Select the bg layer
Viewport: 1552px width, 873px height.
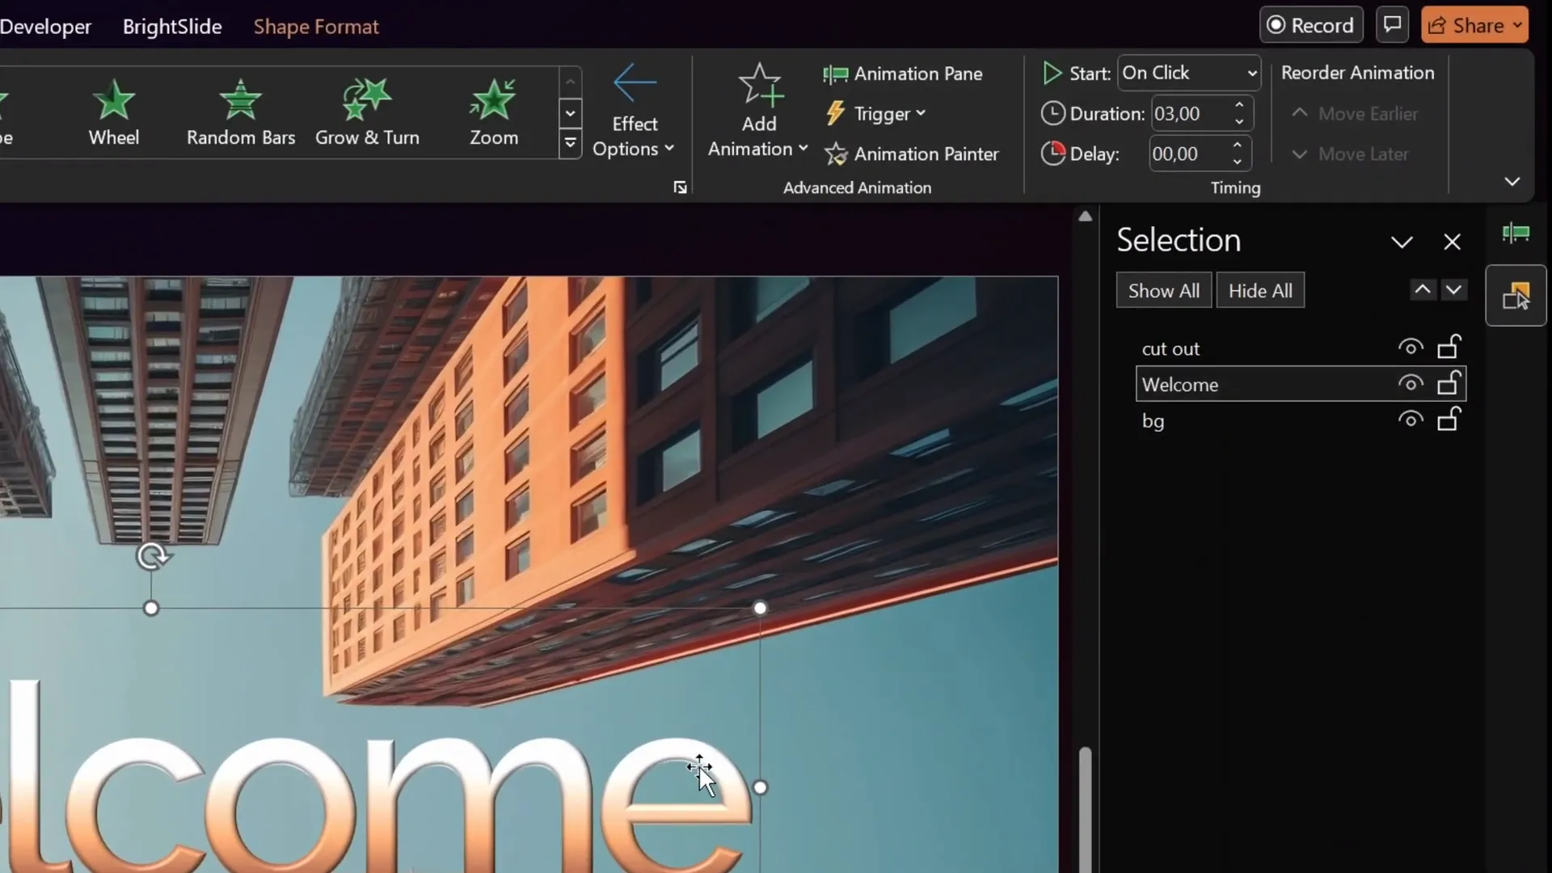[x=1301, y=420]
